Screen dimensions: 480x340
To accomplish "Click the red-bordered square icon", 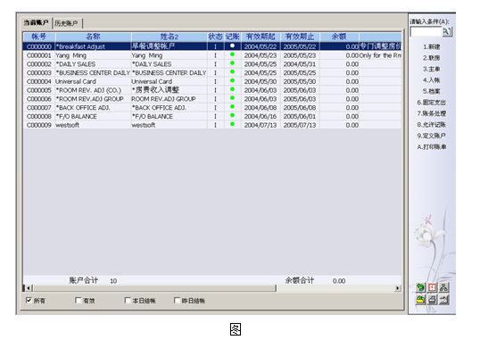I will [432, 287].
